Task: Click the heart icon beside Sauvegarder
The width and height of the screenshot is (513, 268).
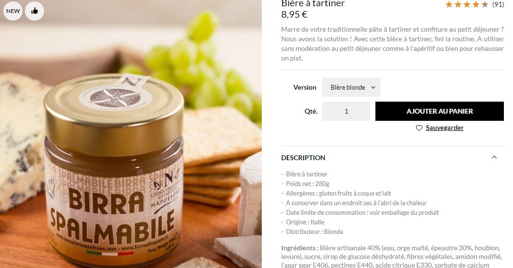Action: tap(419, 128)
